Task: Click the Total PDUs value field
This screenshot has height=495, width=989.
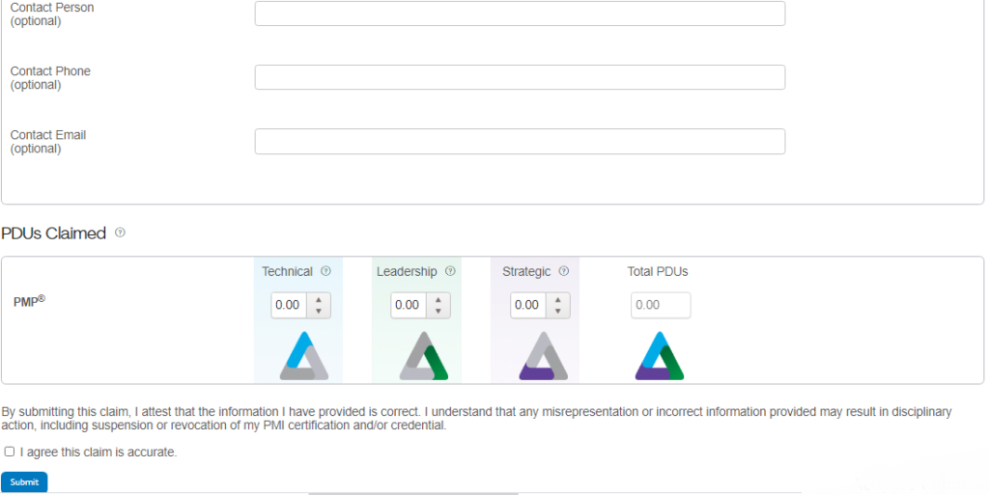Action: pyautogui.click(x=661, y=305)
